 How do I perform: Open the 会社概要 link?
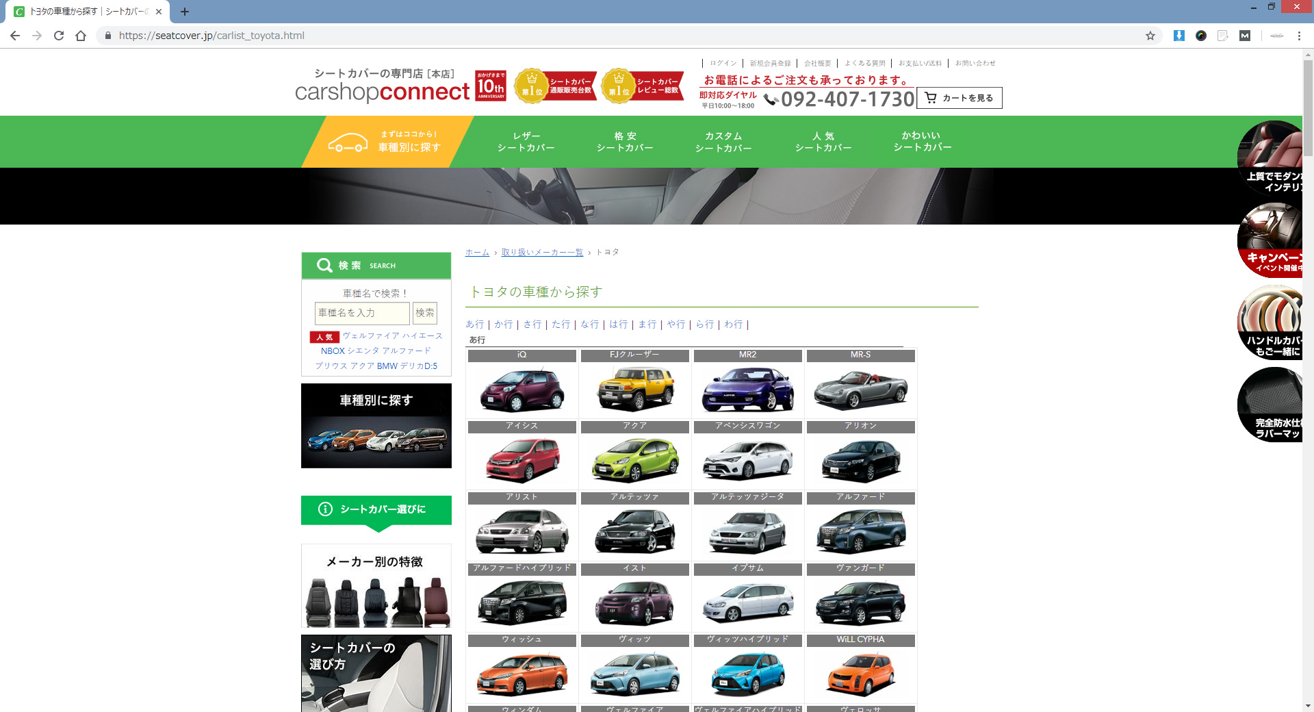click(x=817, y=63)
